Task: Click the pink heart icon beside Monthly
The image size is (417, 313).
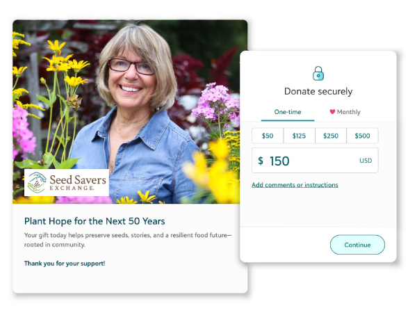Action: pyautogui.click(x=332, y=112)
